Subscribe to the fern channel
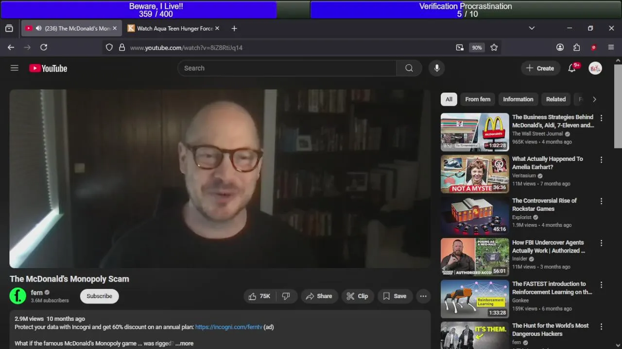 coord(99,296)
